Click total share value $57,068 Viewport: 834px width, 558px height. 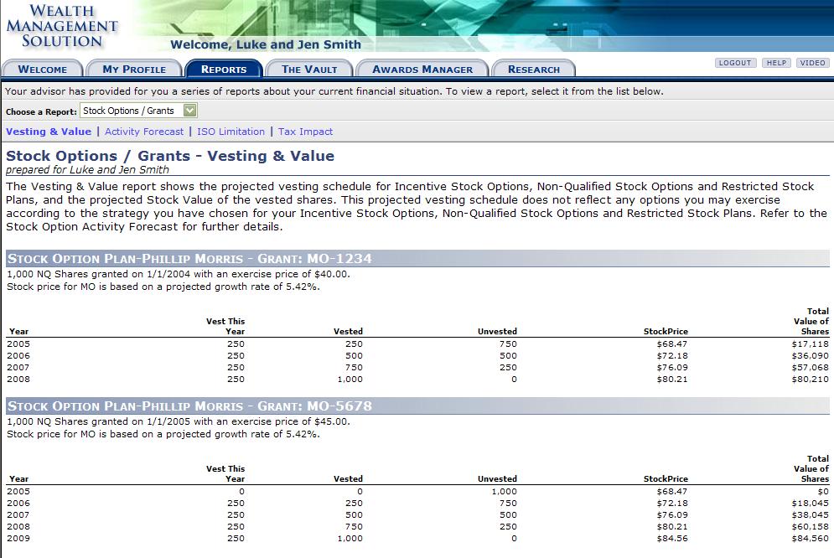(810, 368)
